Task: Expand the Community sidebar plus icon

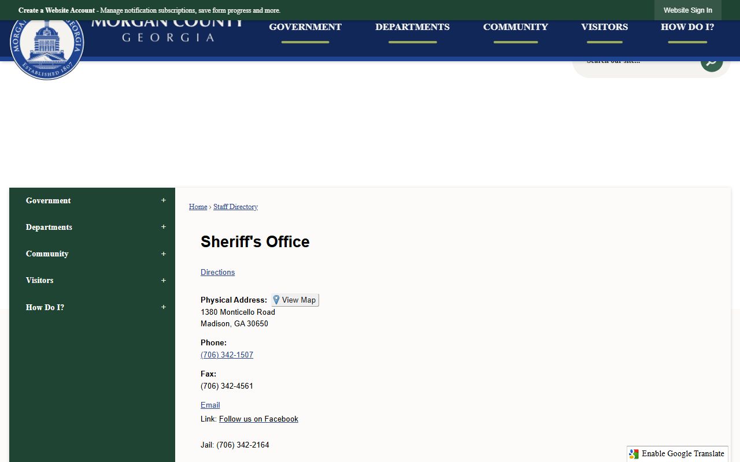Action: click(164, 254)
